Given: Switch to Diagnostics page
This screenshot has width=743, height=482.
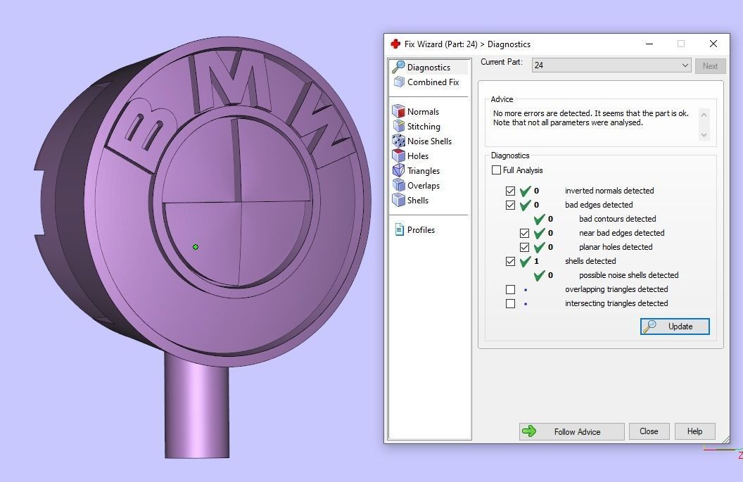Looking at the screenshot, I should (428, 68).
